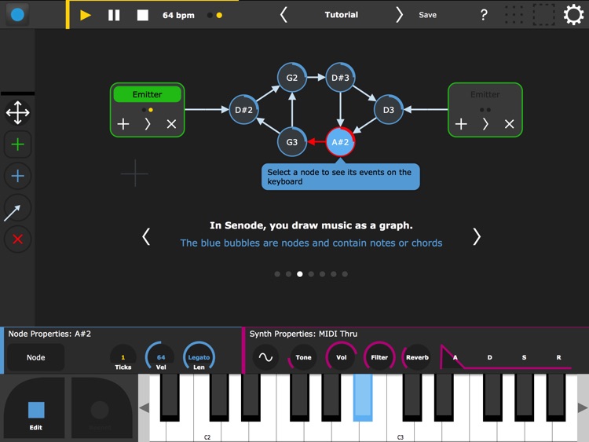Save the current project
589x442 pixels.
click(x=427, y=15)
